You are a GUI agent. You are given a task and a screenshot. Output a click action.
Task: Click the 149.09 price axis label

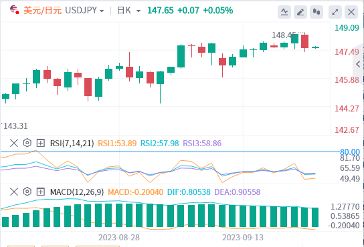point(347,28)
